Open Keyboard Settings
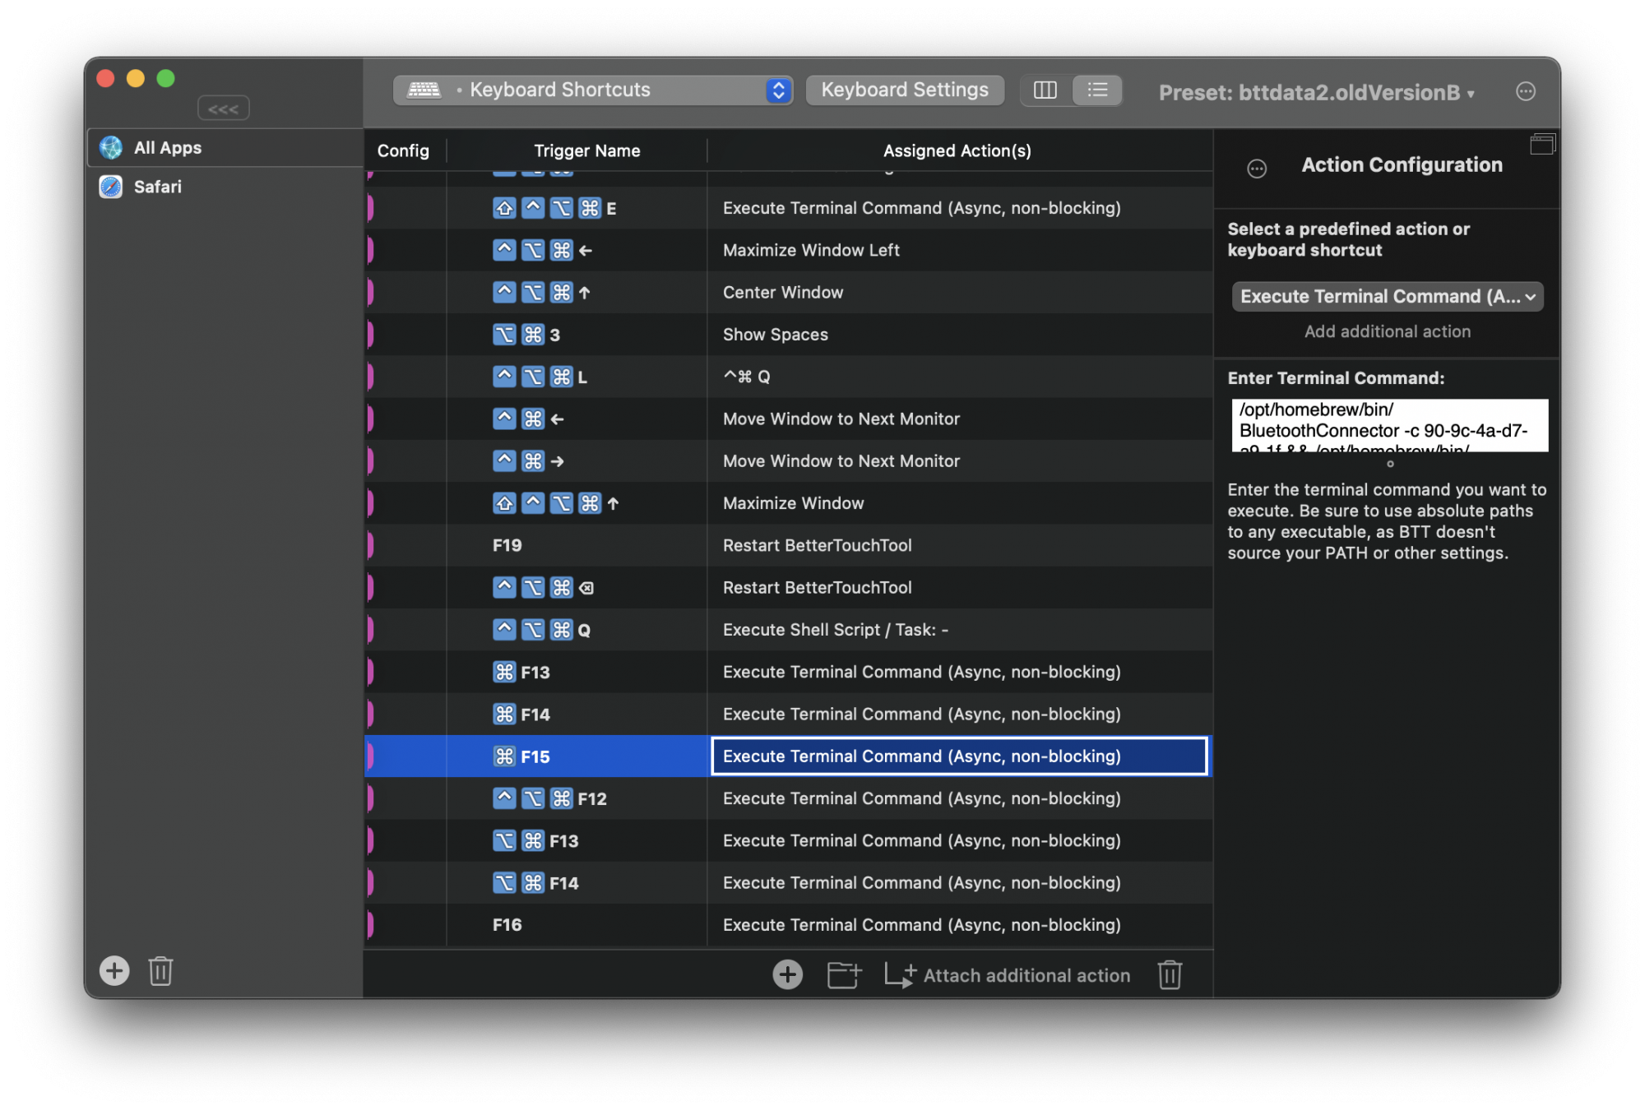Viewport: 1645px width, 1110px height. (905, 90)
